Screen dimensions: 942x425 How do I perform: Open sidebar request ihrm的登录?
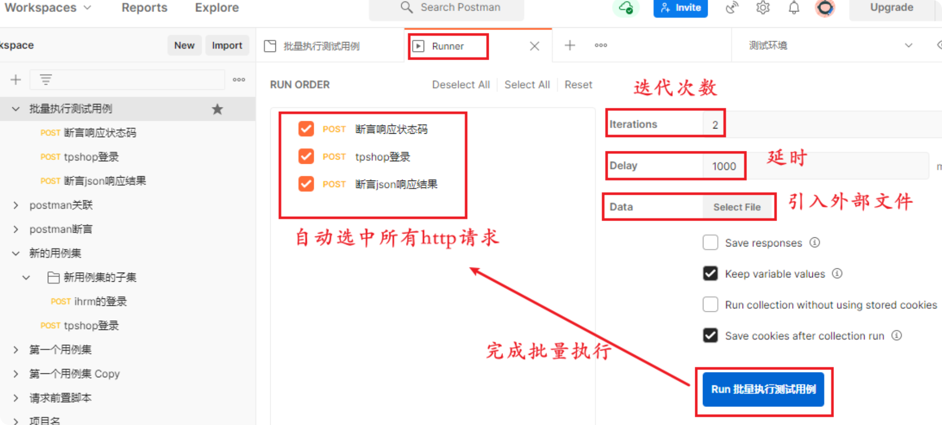pos(100,301)
